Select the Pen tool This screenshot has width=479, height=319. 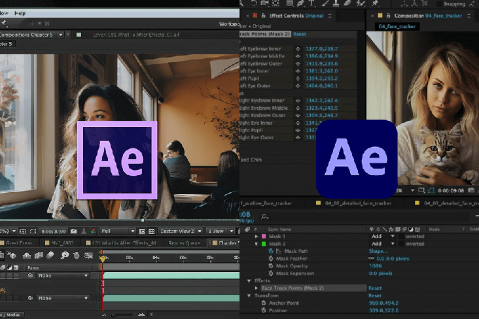click(x=300, y=3)
